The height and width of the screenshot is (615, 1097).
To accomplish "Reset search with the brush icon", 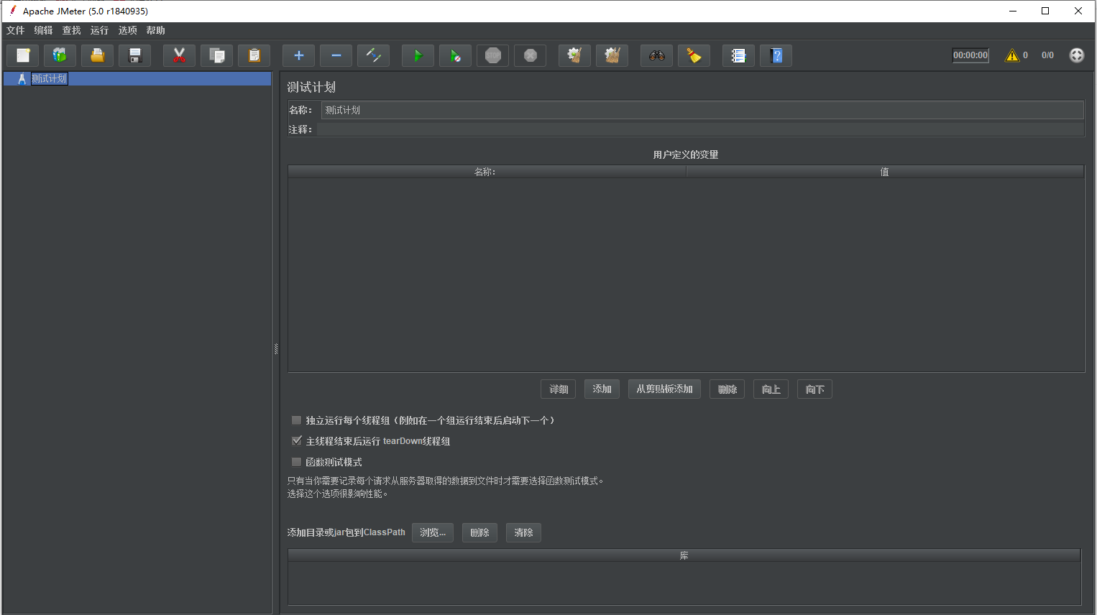I will [694, 55].
